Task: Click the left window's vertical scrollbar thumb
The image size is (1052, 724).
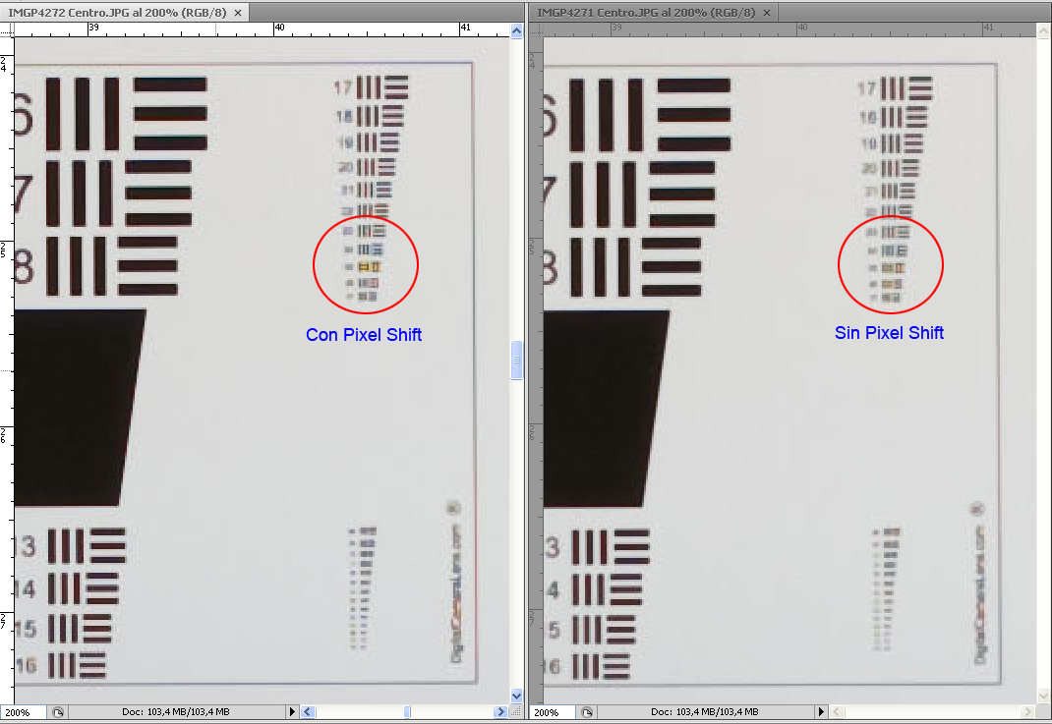Action: [517, 361]
